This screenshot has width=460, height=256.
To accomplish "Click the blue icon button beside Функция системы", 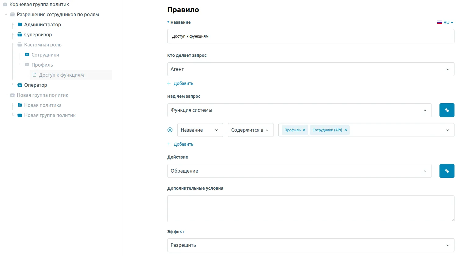I will coord(447,110).
